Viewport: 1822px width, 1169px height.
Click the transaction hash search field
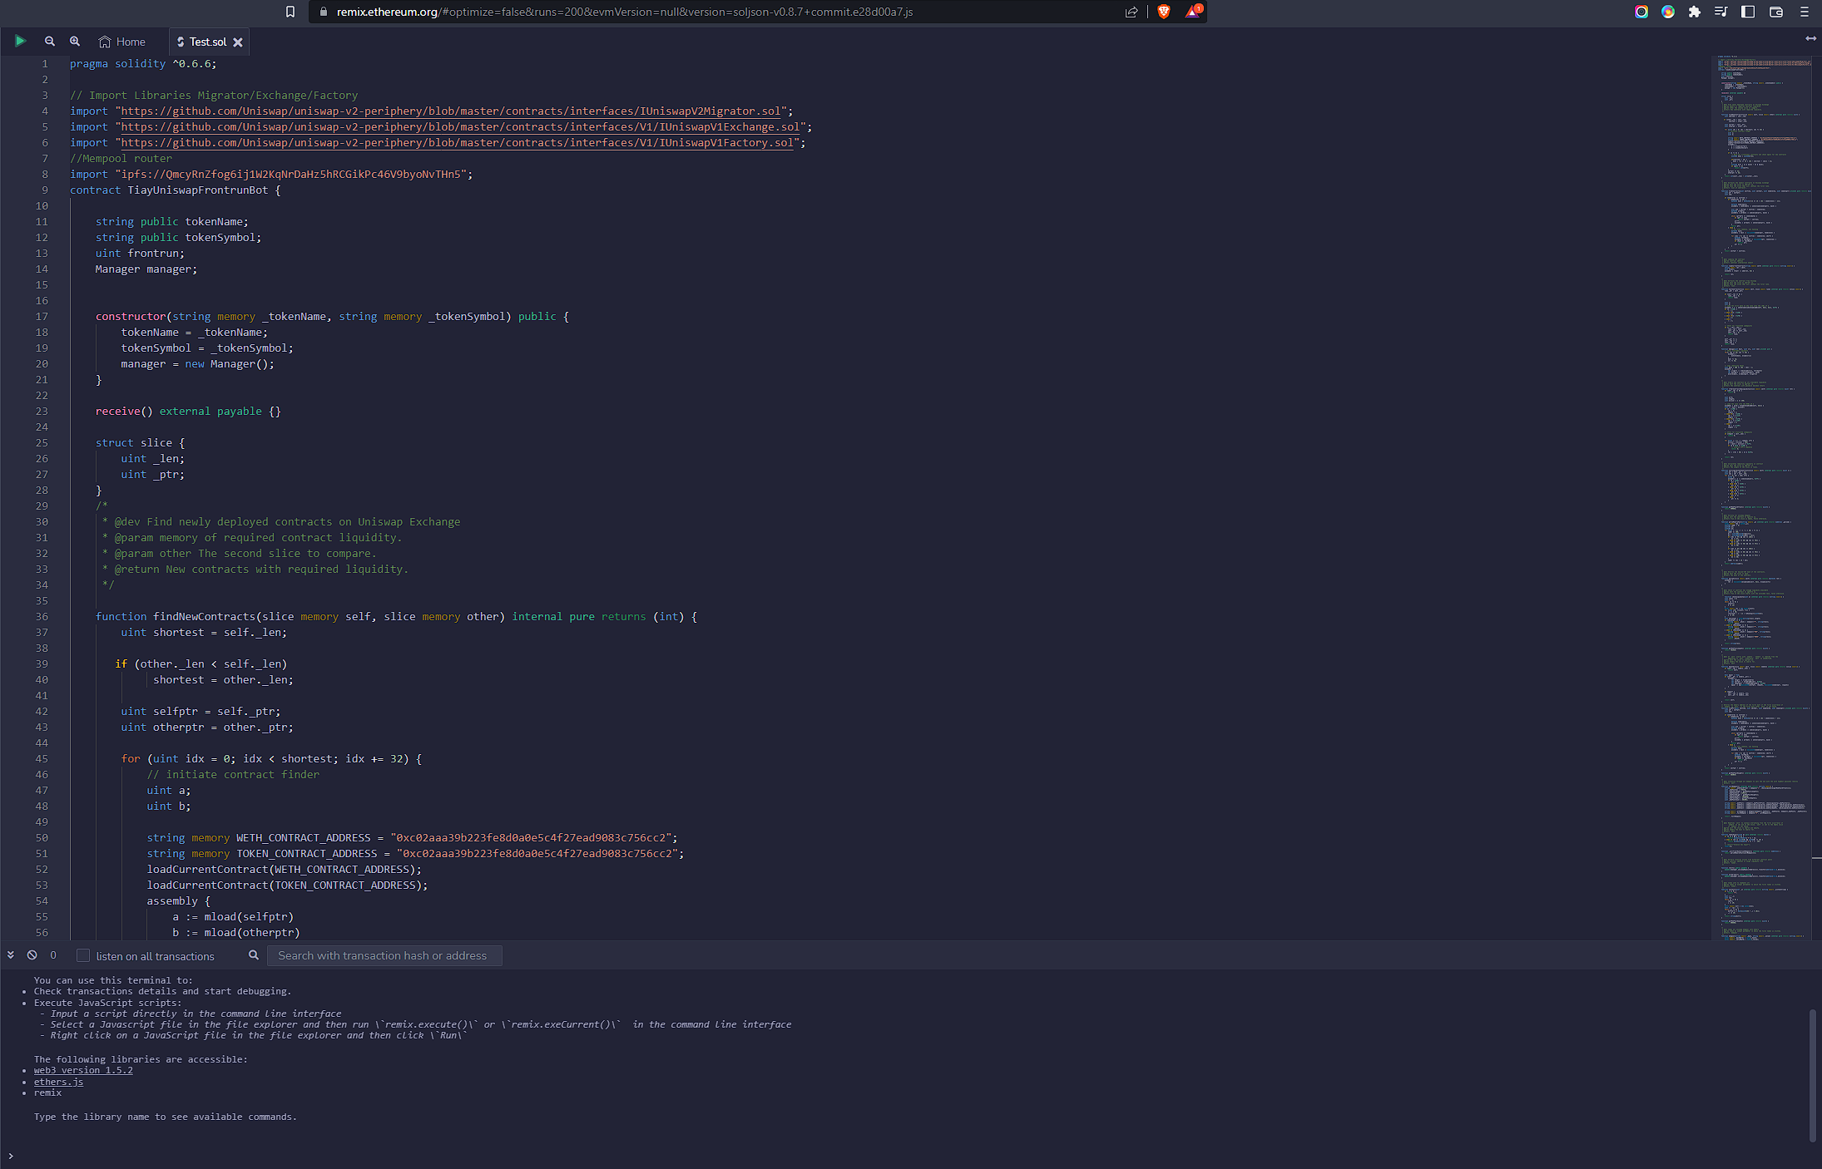(x=384, y=955)
